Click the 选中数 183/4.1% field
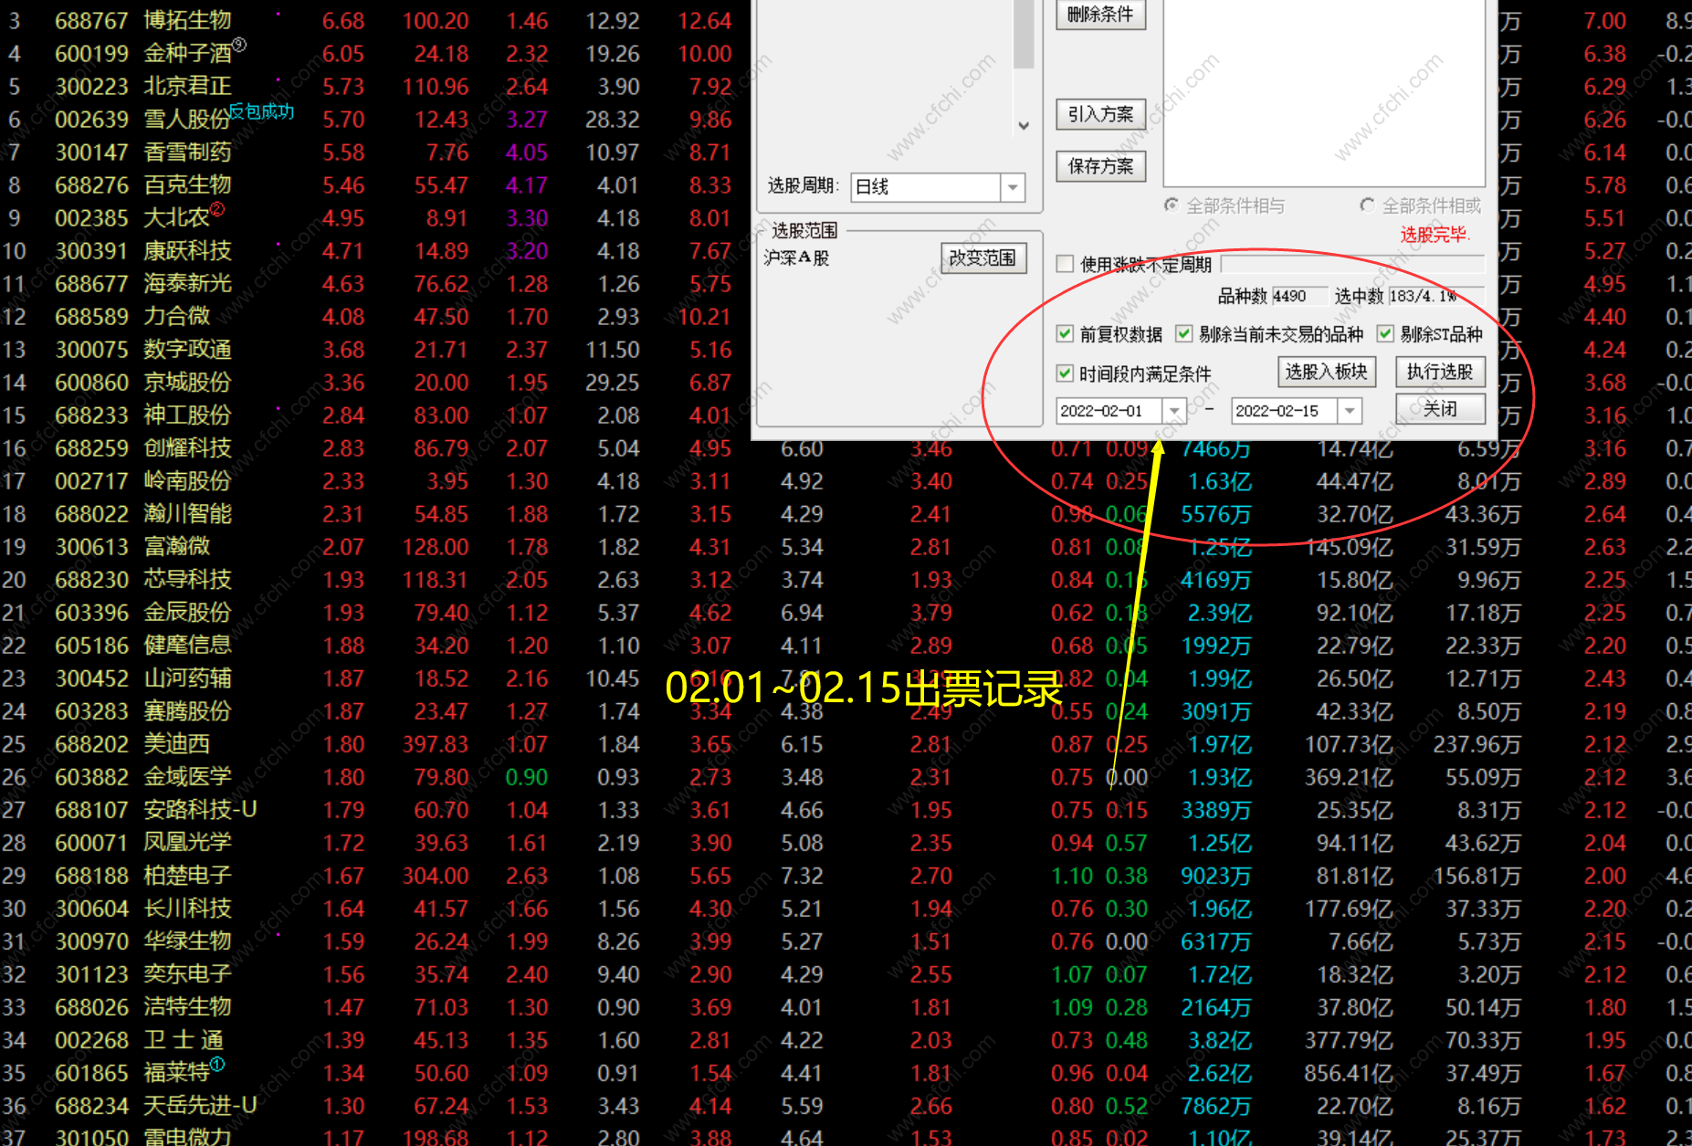The image size is (1692, 1146). pyautogui.click(x=1436, y=296)
